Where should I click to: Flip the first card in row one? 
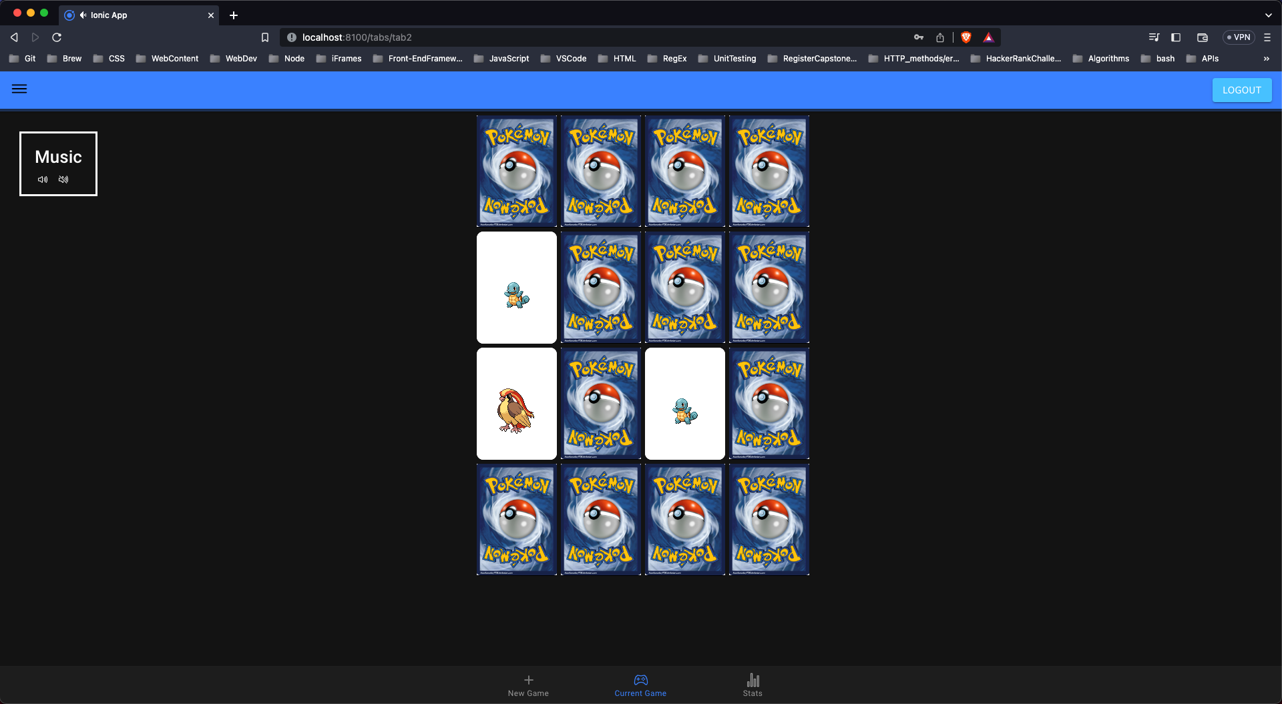click(x=517, y=171)
